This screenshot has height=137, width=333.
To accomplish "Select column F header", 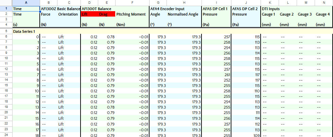I will coord(132,3).
